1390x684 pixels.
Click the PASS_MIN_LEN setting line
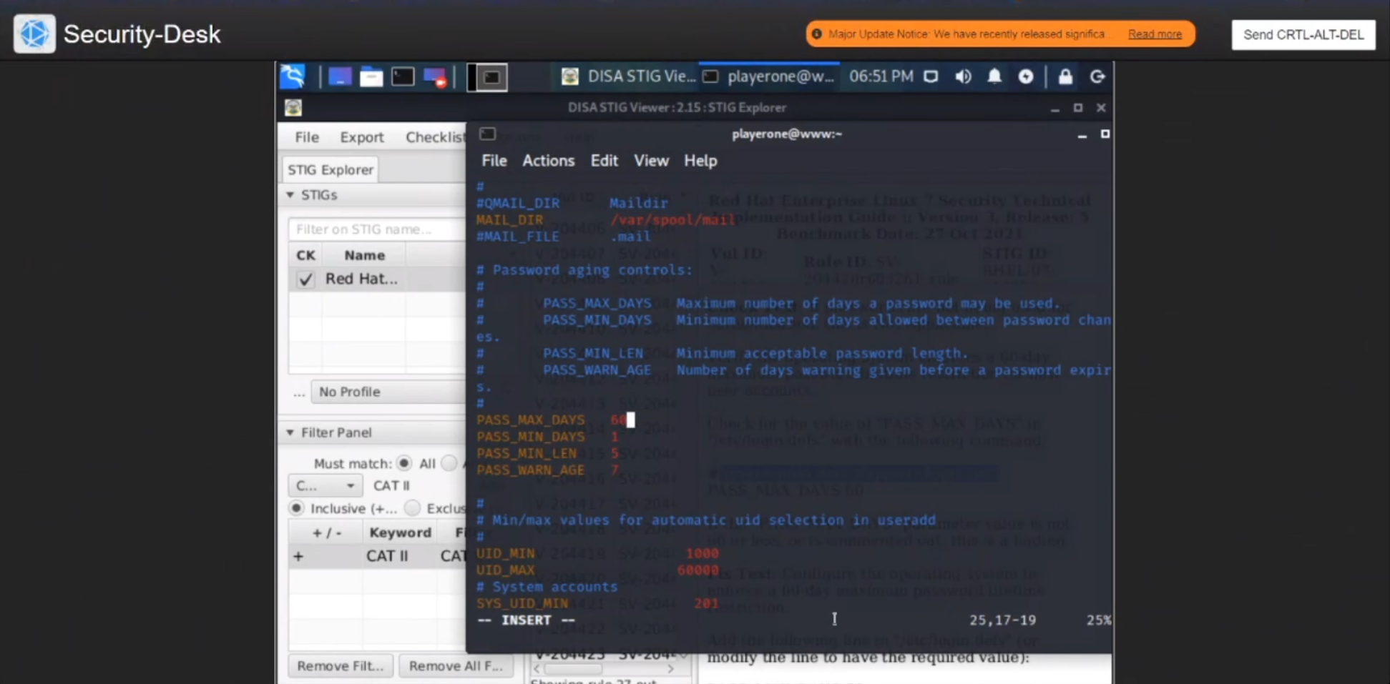coord(547,453)
